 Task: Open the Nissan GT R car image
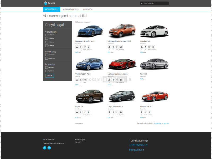[x=155, y=96]
